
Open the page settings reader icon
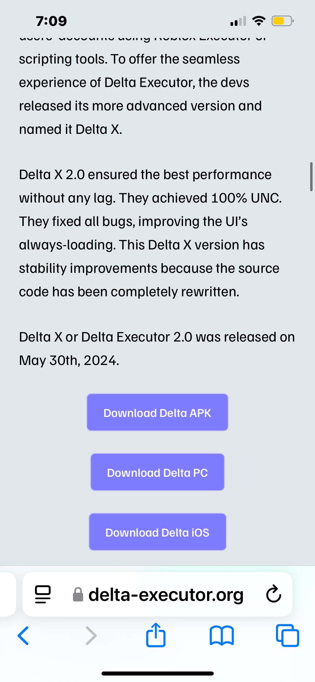tap(43, 594)
